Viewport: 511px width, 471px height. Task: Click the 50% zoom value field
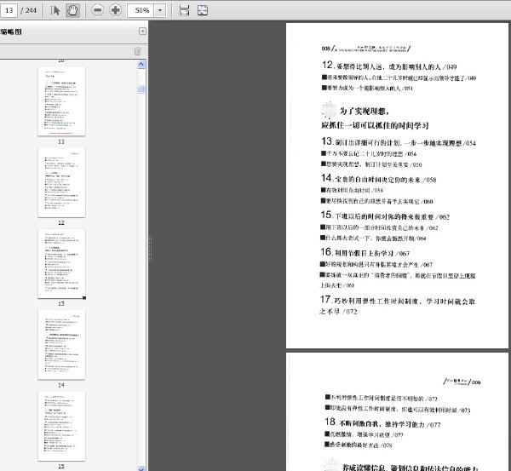pyautogui.click(x=141, y=10)
